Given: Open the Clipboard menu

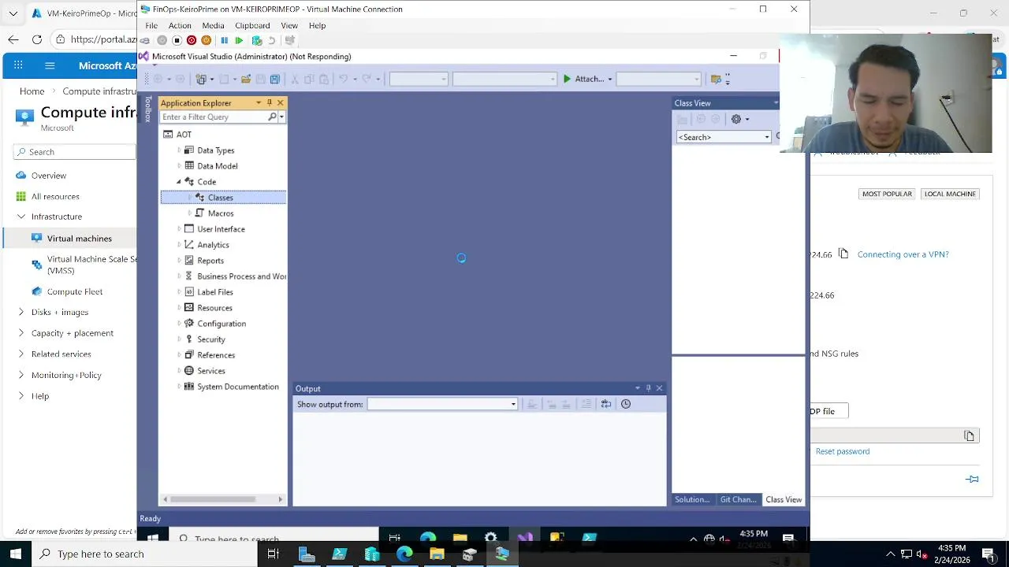Looking at the screenshot, I should pos(252,25).
